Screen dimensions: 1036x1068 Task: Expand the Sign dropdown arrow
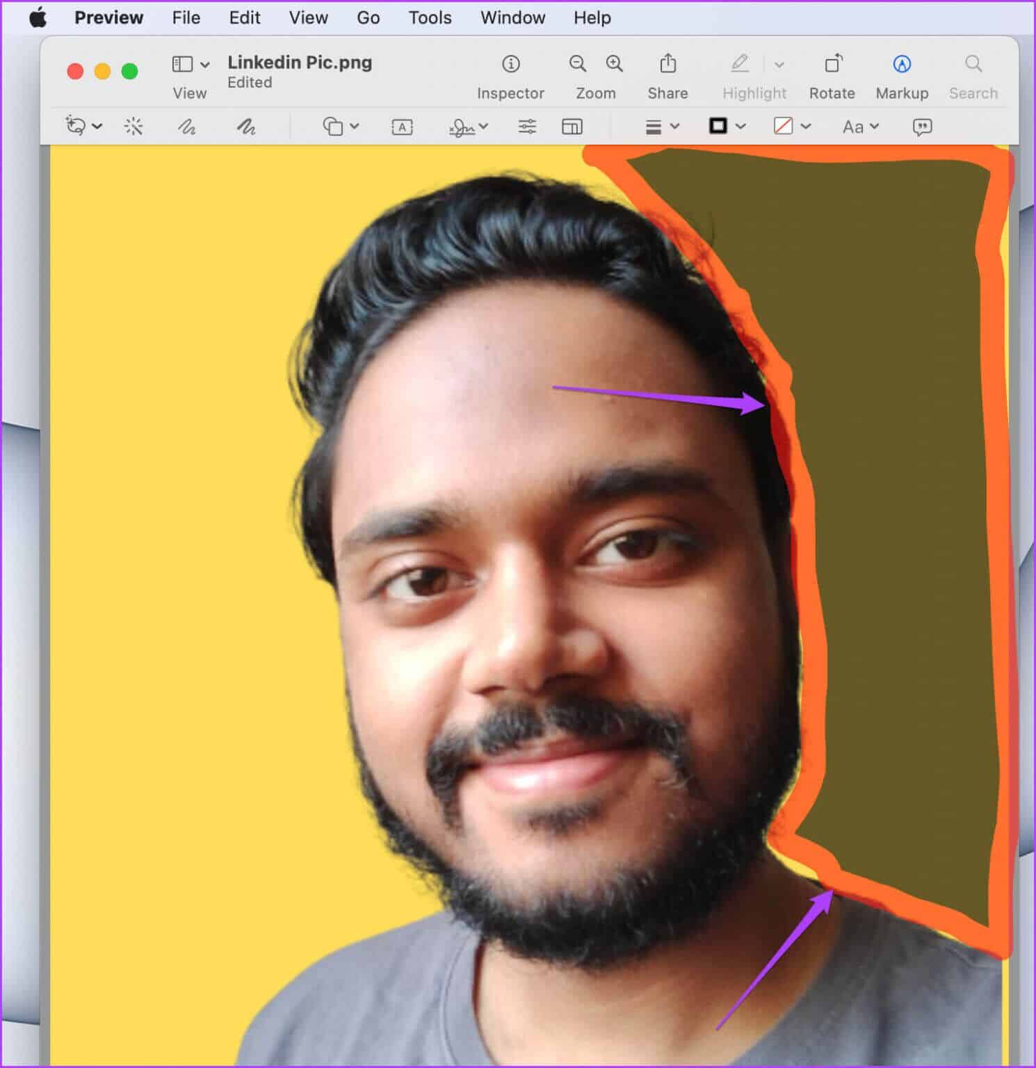tap(484, 127)
